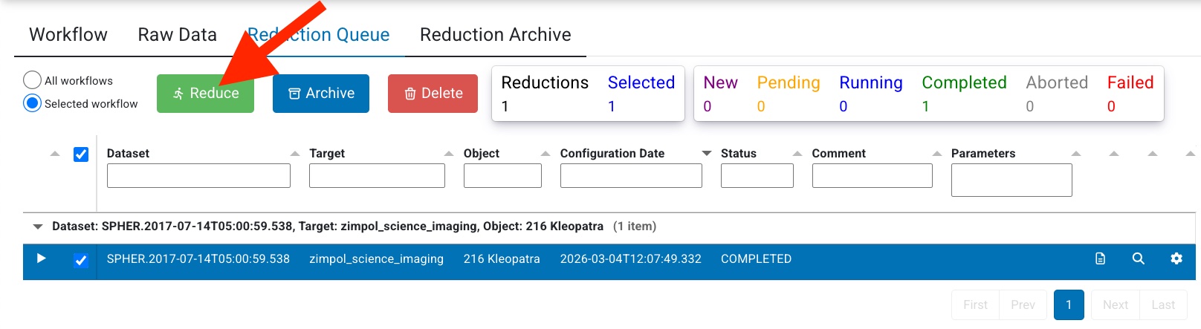Click the blue Archive button

pyautogui.click(x=321, y=94)
